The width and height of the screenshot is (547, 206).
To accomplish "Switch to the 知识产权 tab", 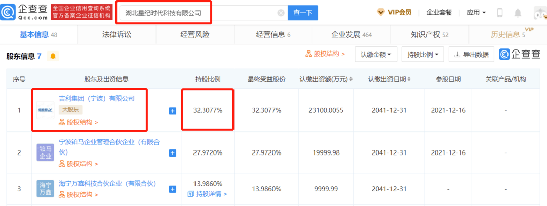I will (x=430, y=34).
